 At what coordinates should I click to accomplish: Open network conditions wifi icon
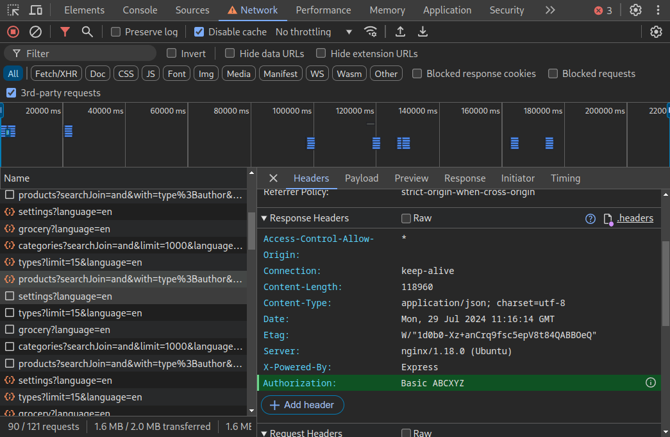371,31
